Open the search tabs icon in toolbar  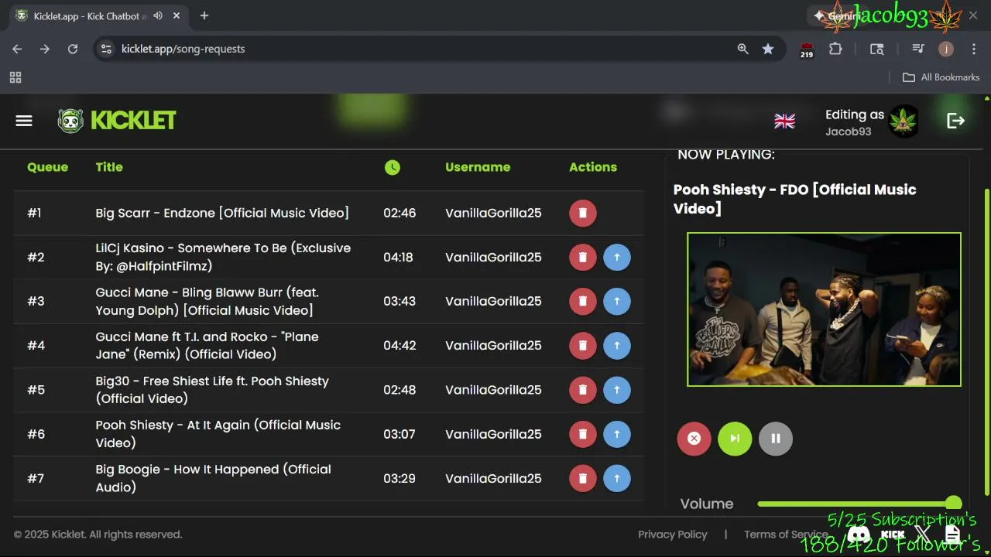tap(876, 49)
